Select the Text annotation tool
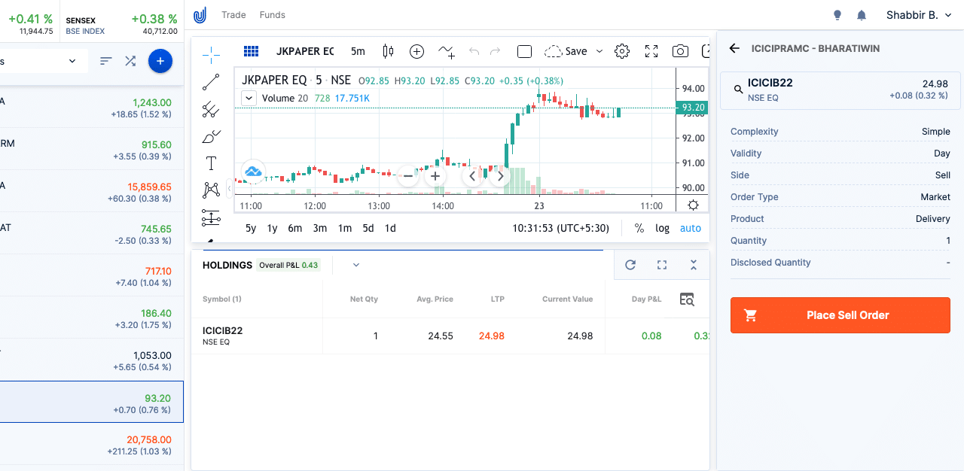Screen dimensions: 964x471 [211, 164]
